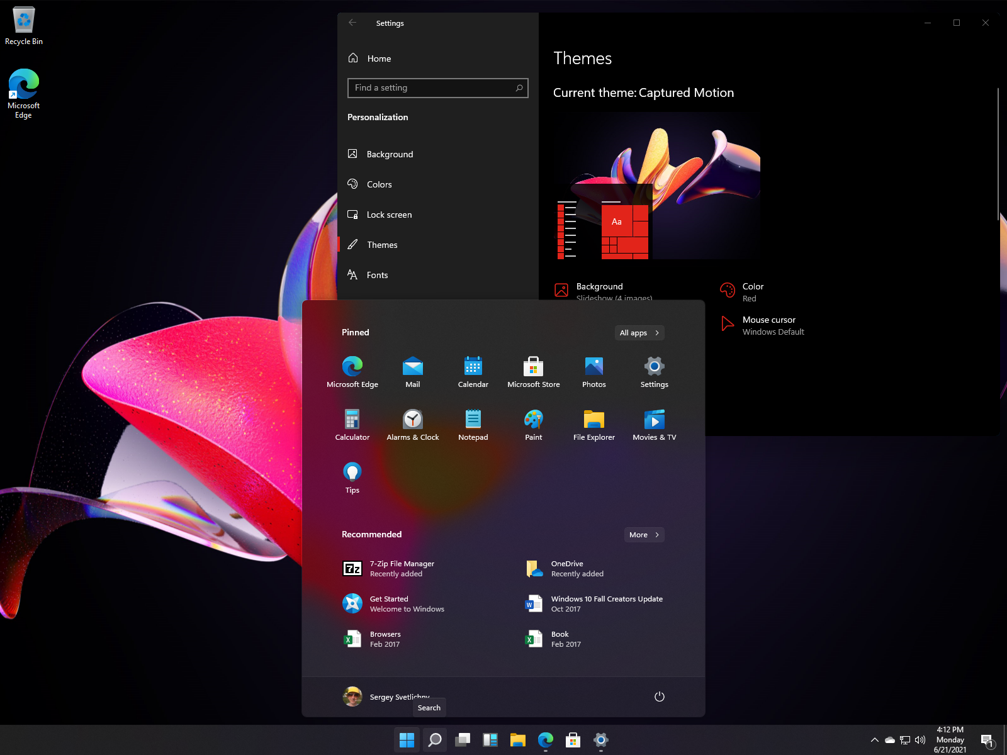Viewport: 1007px width, 755px height.
Task: Click the Settings window scrollbar
Action: pyautogui.click(x=998, y=154)
